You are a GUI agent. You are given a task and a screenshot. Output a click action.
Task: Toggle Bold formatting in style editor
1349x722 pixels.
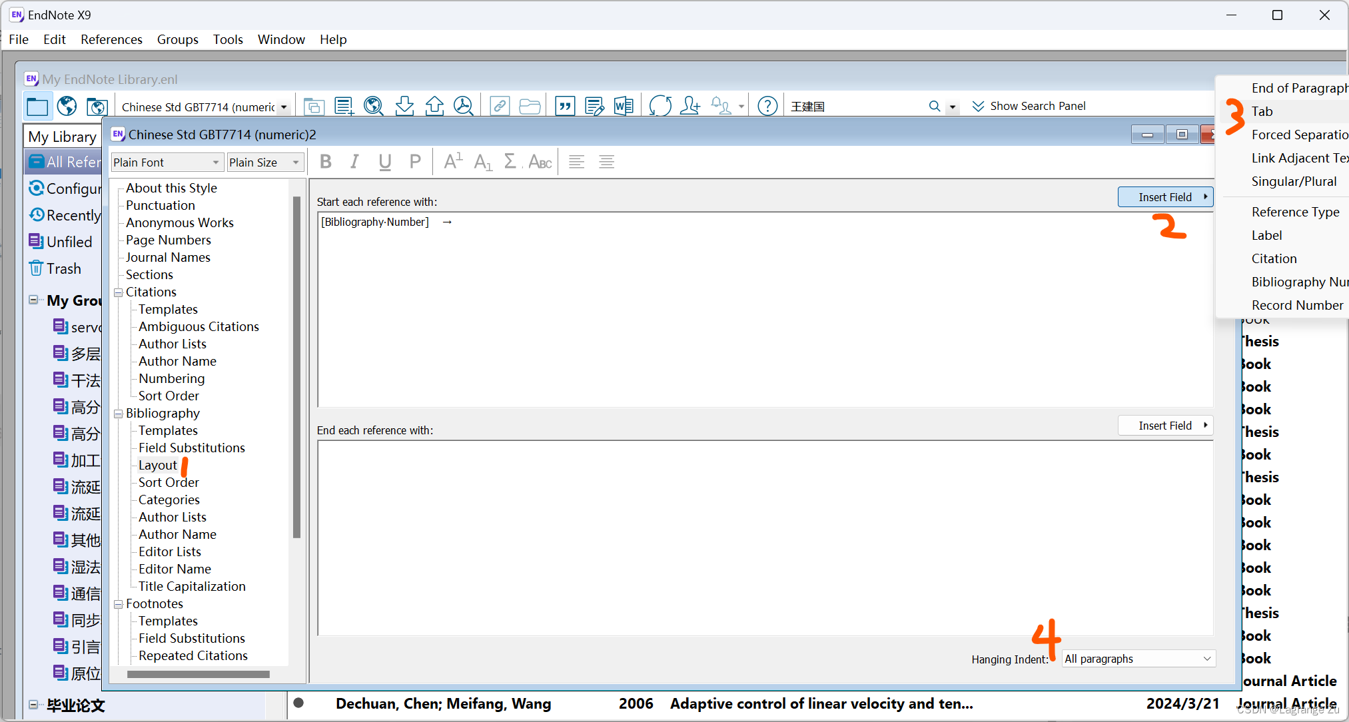pyautogui.click(x=326, y=162)
